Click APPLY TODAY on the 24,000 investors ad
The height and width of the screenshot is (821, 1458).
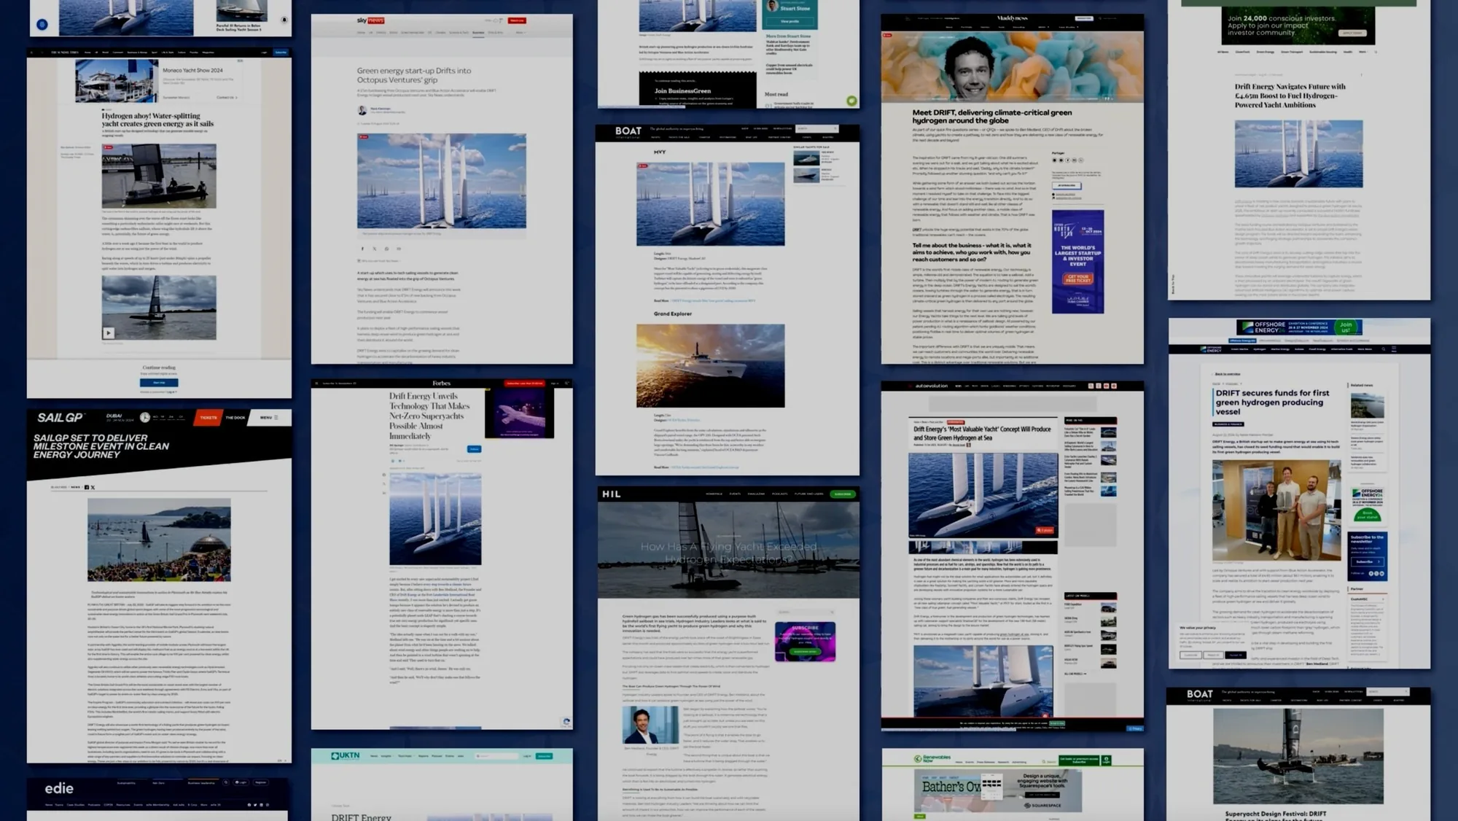click(1352, 33)
